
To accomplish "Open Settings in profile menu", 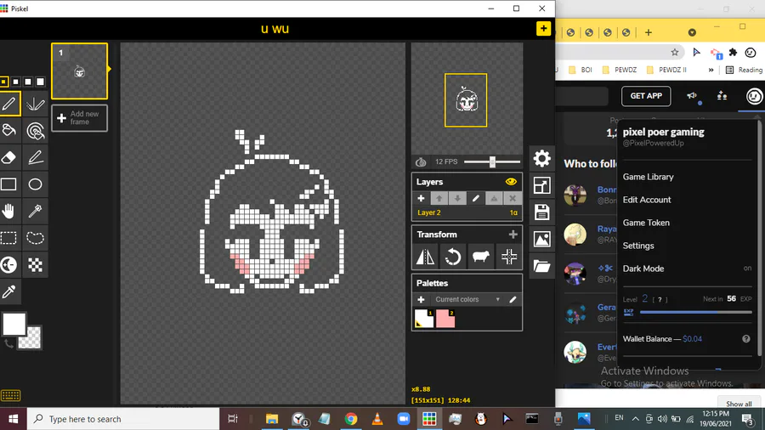I will pos(638,246).
